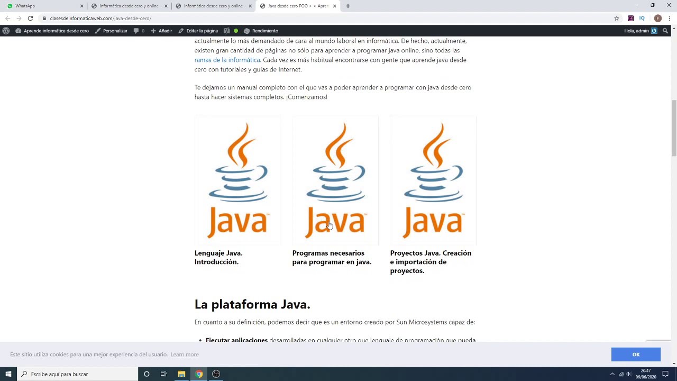Click the page vertical scrollbar thumb
Screen dimensions: 677x381
coord(674,128)
